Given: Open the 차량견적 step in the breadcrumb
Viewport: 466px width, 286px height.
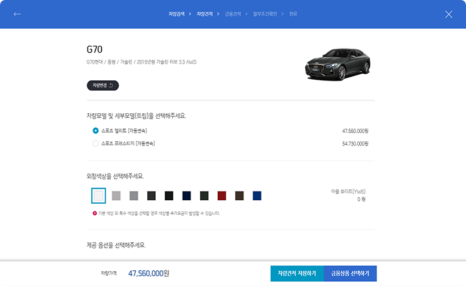Looking at the screenshot, I should pos(205,14).
